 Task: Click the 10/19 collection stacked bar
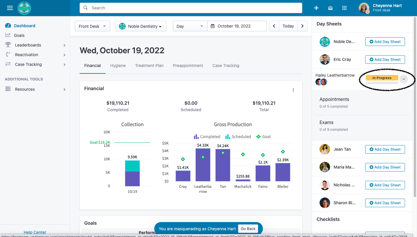tap(132, 173)
